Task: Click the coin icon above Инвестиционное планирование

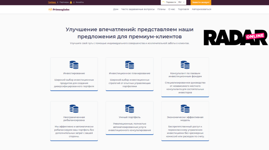Action: 130,65
